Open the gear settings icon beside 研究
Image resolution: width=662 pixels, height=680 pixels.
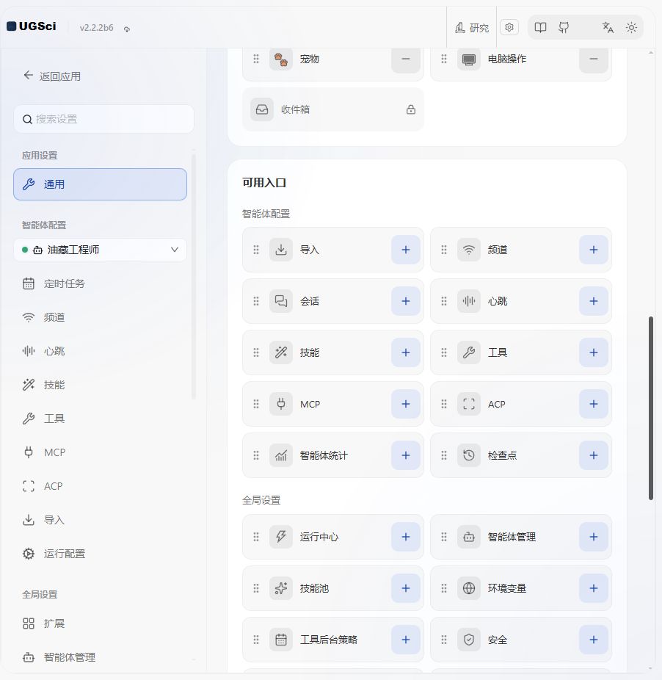pyautogui.click(x=509, y=27)
